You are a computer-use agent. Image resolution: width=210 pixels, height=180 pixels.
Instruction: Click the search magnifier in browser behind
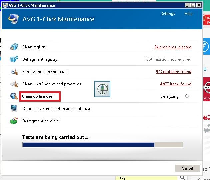(x=183, y=178)
